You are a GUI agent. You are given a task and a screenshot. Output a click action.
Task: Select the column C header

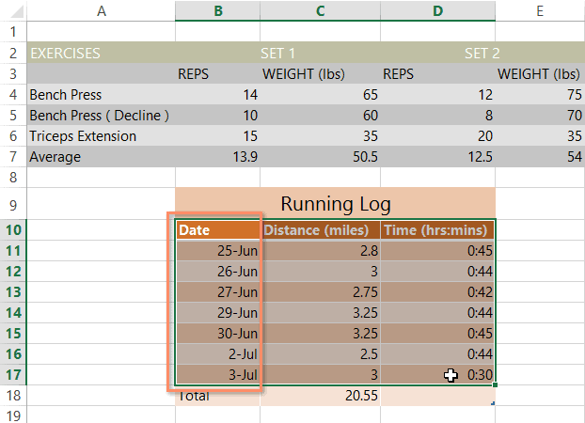320,11
